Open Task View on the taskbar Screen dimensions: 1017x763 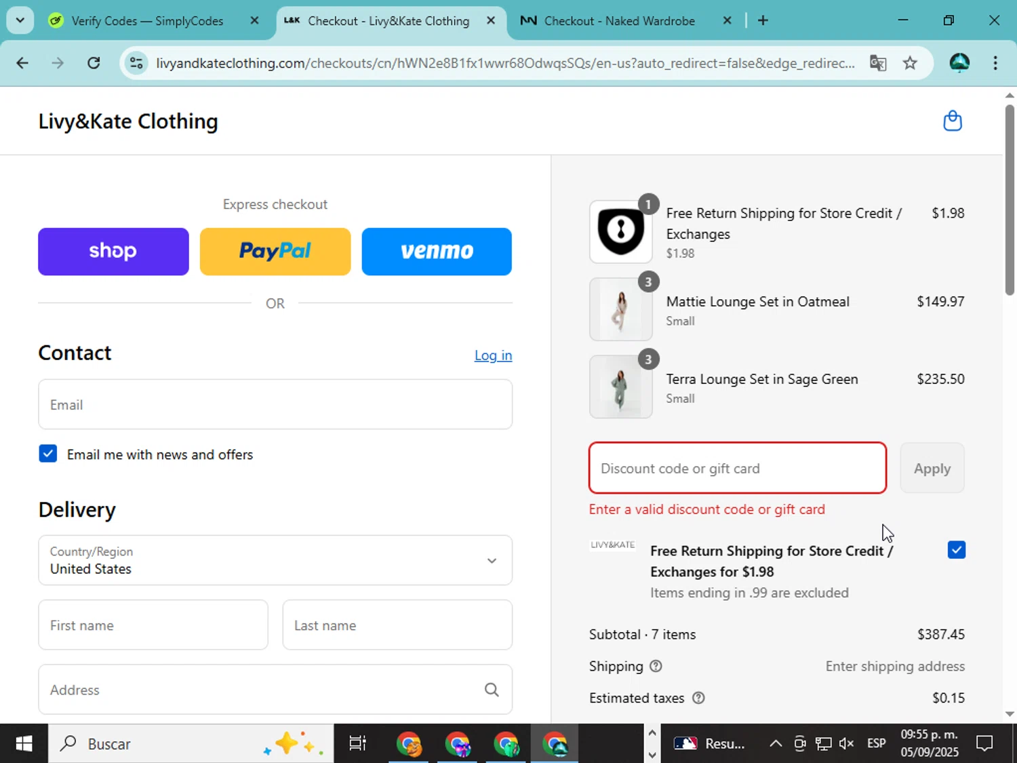[x=357, y=744]
